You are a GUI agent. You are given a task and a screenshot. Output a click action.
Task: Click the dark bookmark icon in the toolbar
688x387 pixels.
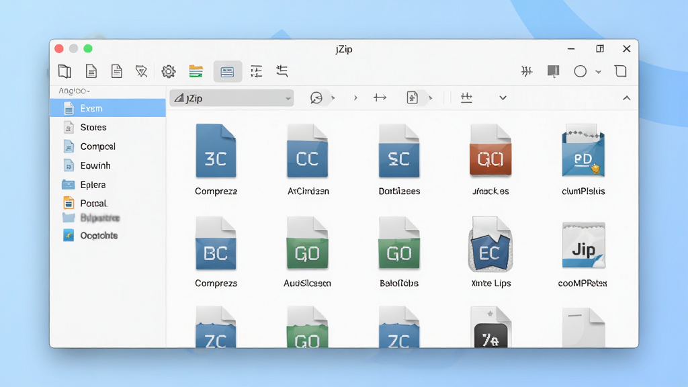pos(554,71)
